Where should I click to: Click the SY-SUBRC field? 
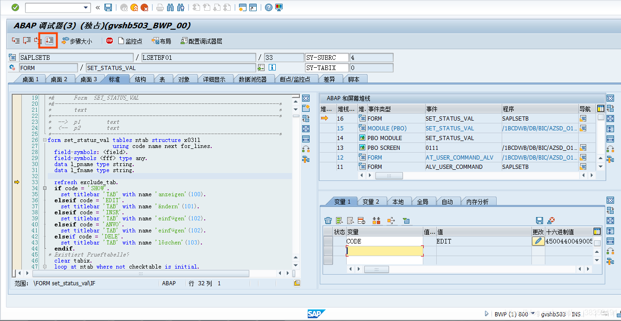327,58
